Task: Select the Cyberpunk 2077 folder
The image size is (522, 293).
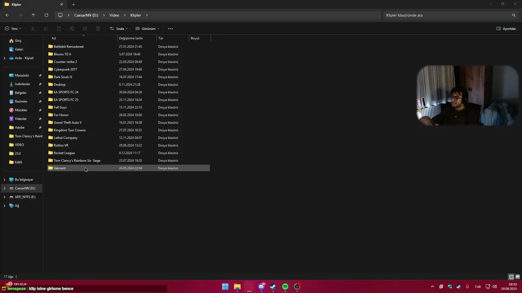Action: coord(129,69)
